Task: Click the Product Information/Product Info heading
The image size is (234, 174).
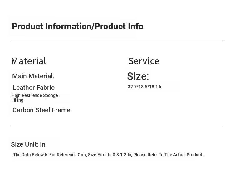Action: click(77, 27)
